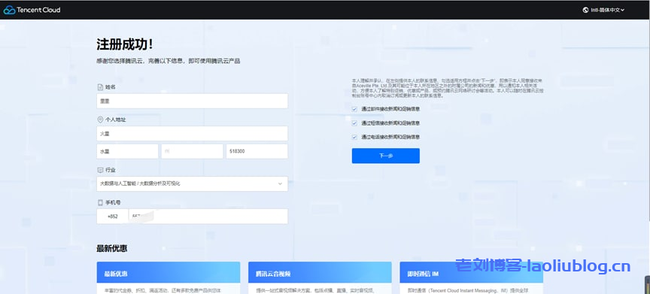650x294 pixels.
Task: Click the location pin icon next to 个人地址
Action: click(100, 120)
